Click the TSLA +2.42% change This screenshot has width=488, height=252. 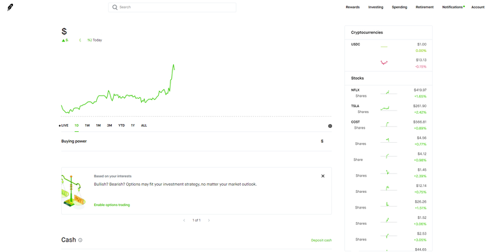click(420, 112)
